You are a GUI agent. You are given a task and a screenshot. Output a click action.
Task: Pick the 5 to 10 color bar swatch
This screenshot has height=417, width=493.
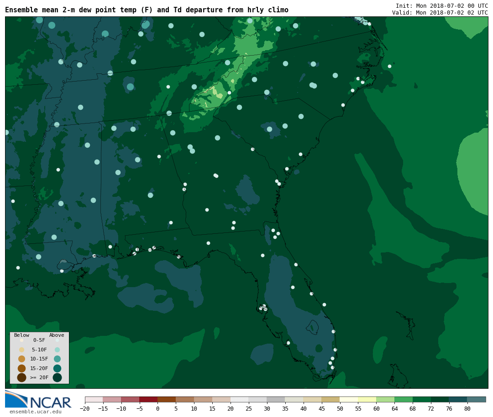click(x=185, y=400)
